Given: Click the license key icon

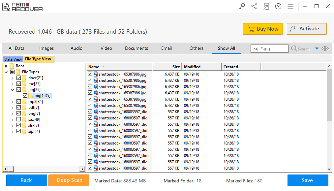Looking at the screenshot, I should pos(242,6).
